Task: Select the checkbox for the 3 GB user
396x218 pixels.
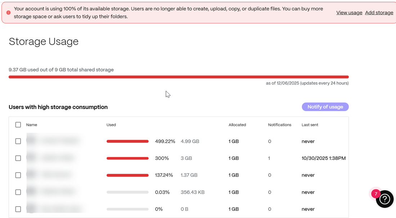Action: tap(18, 158)
